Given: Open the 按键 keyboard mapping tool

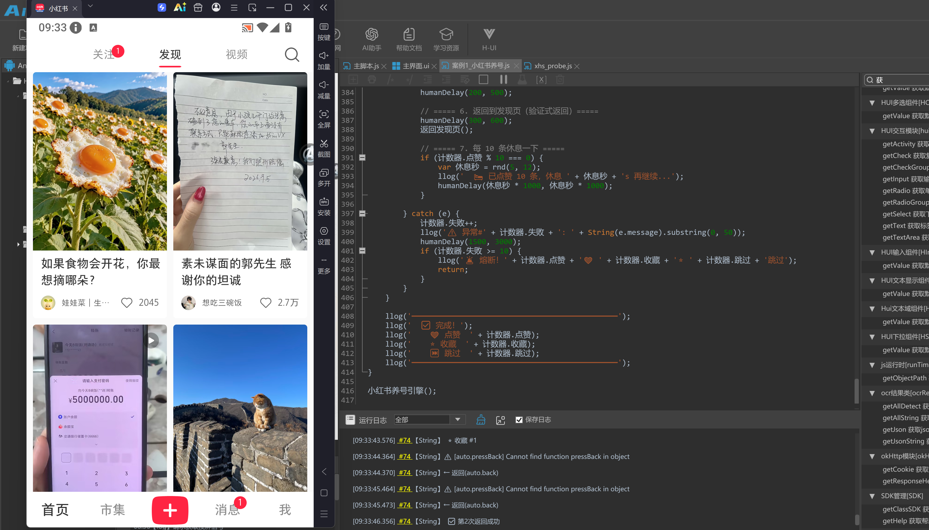Looking at the screenshot, I should click(324, 32).
